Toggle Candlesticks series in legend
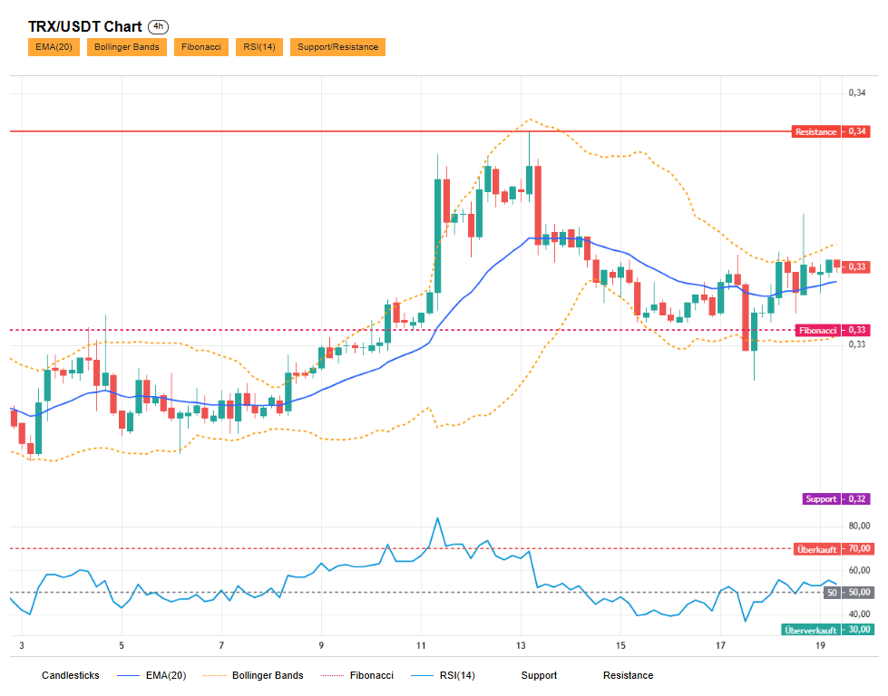Viewport: 888px width, 696px height. 70,675
